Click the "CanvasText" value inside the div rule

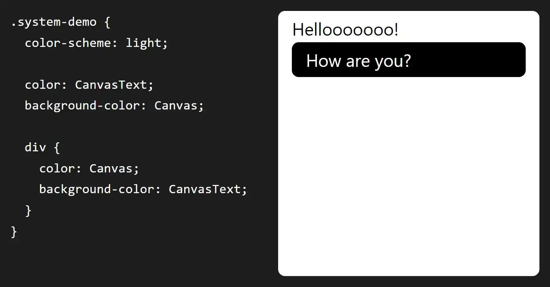204,189
